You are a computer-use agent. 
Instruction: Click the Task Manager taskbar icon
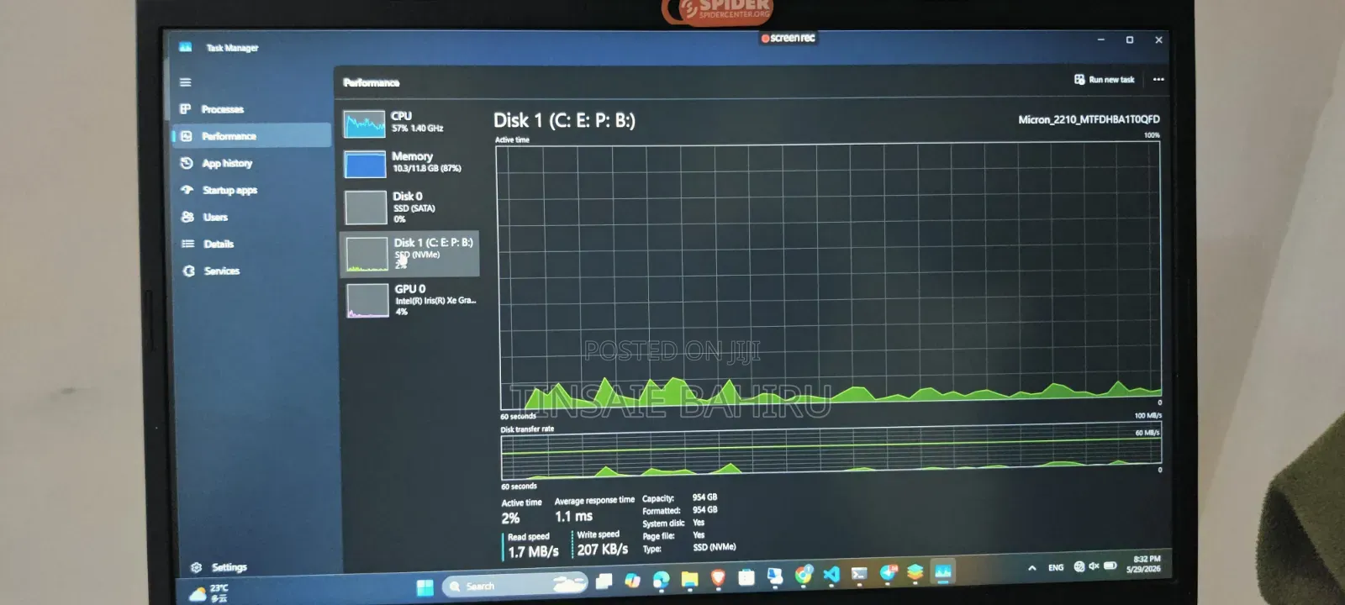(943, 572)
